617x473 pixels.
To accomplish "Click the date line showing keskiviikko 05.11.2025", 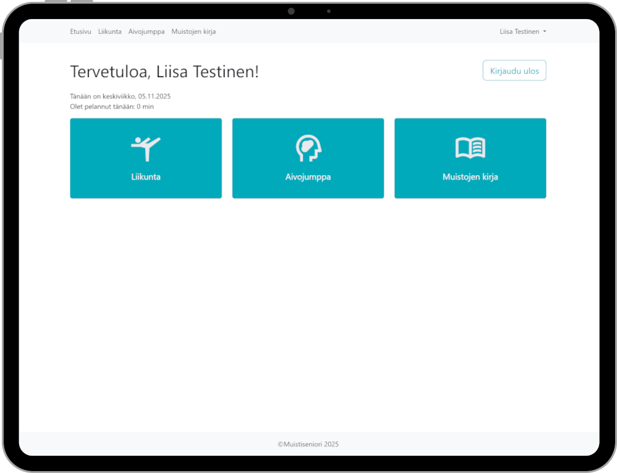I will coord(120,96).
